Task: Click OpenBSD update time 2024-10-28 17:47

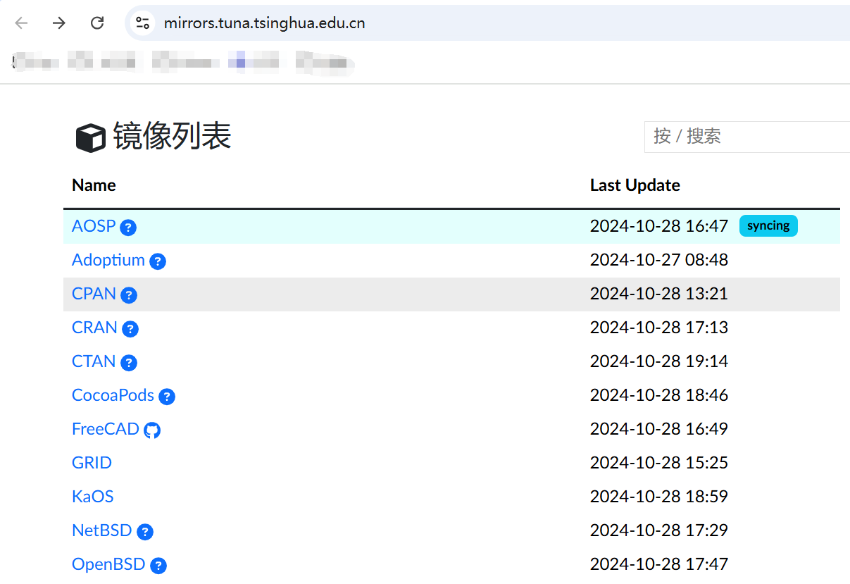Action: (x=659, y=564)
